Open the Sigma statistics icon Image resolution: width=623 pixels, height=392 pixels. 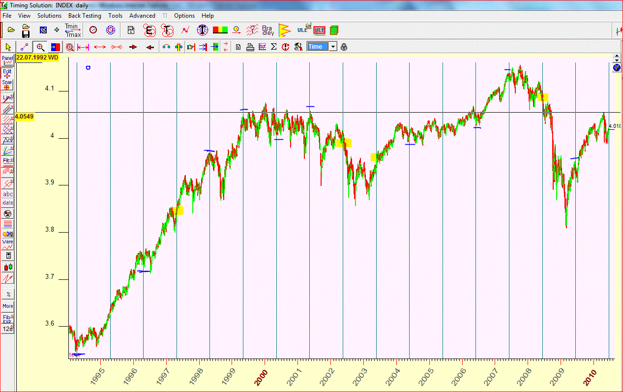[x=274, y=47]
